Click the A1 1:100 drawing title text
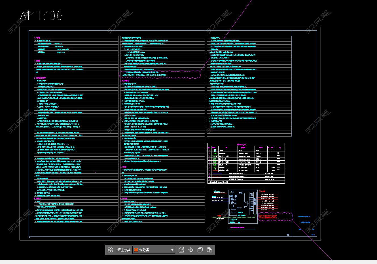 coord(41,15)
